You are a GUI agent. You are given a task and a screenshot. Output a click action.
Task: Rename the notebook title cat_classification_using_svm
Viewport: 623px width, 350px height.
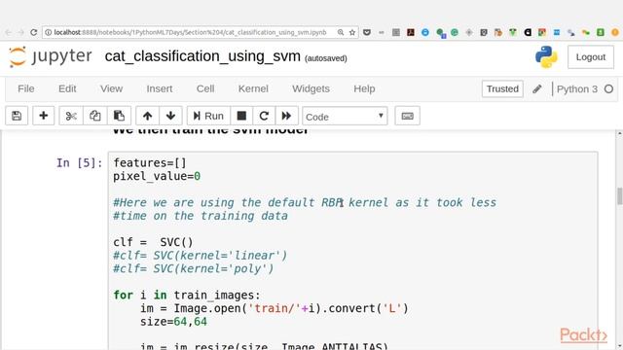point(202,56)
